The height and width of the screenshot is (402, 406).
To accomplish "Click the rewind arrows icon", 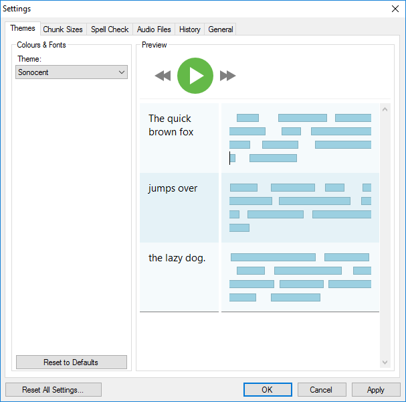I will click(x=163, y=76).
